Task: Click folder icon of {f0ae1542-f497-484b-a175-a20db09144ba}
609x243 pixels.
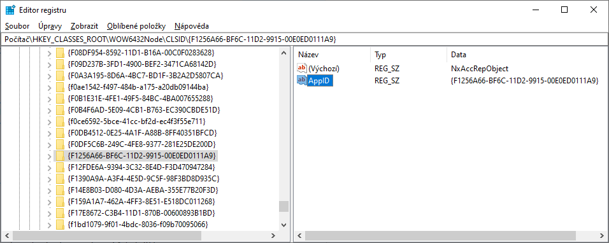Action: 60,87
